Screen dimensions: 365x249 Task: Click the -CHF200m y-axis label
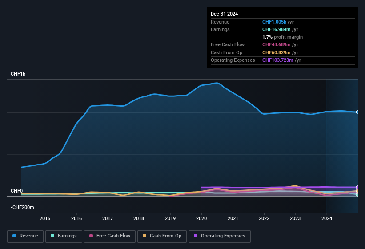coord(22,207)
